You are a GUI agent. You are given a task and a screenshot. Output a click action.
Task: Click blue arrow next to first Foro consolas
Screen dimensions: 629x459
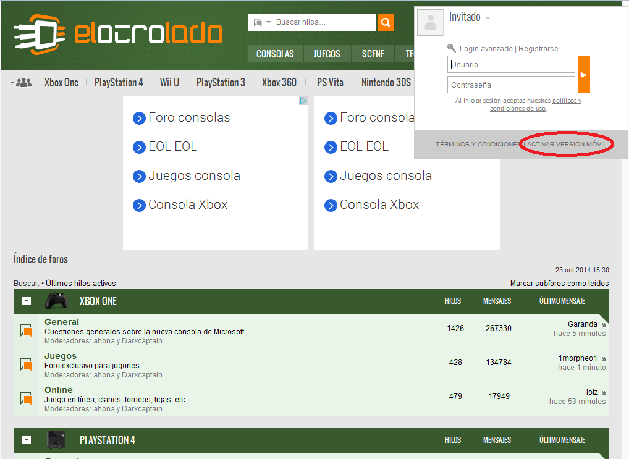pyautogui.click(x=139, y=119)
